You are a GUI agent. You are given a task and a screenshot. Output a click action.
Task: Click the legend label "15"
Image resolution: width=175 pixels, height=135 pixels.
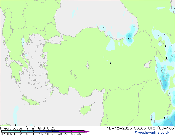coord(41,134)
